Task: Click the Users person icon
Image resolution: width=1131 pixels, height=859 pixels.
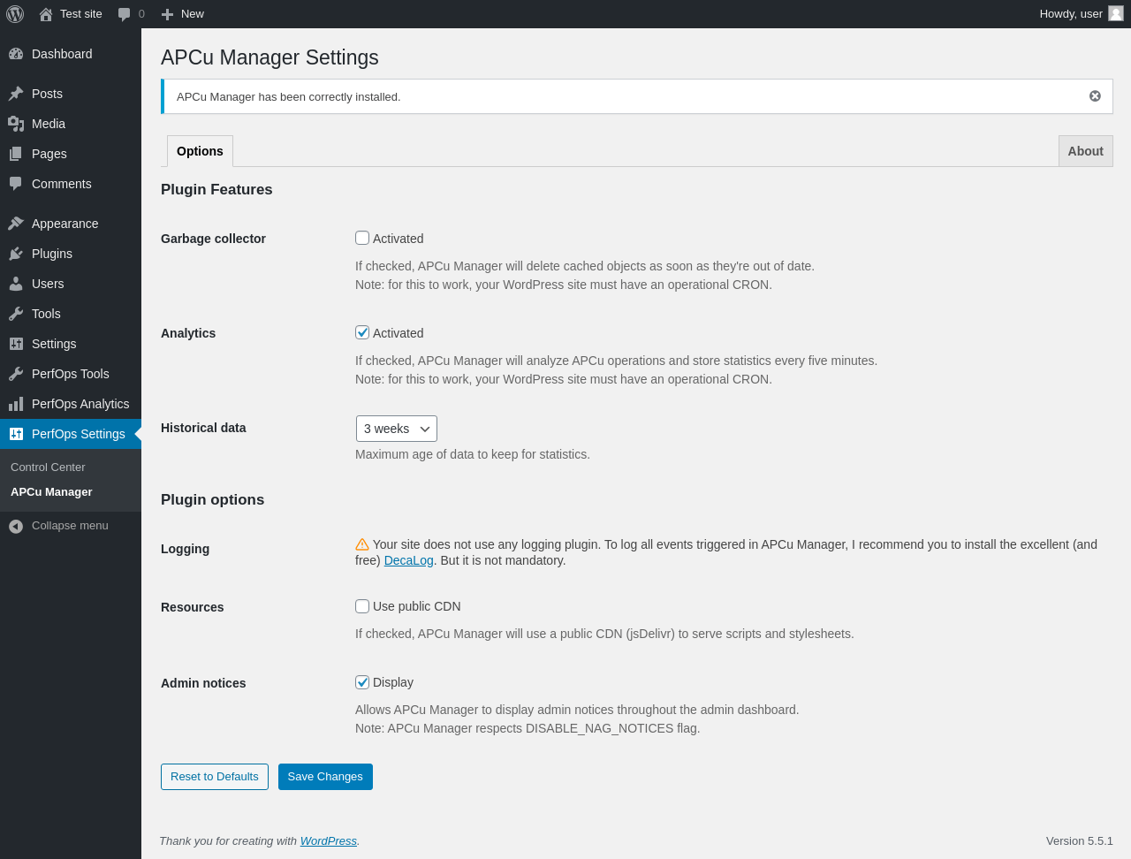Action: point(16,284)
